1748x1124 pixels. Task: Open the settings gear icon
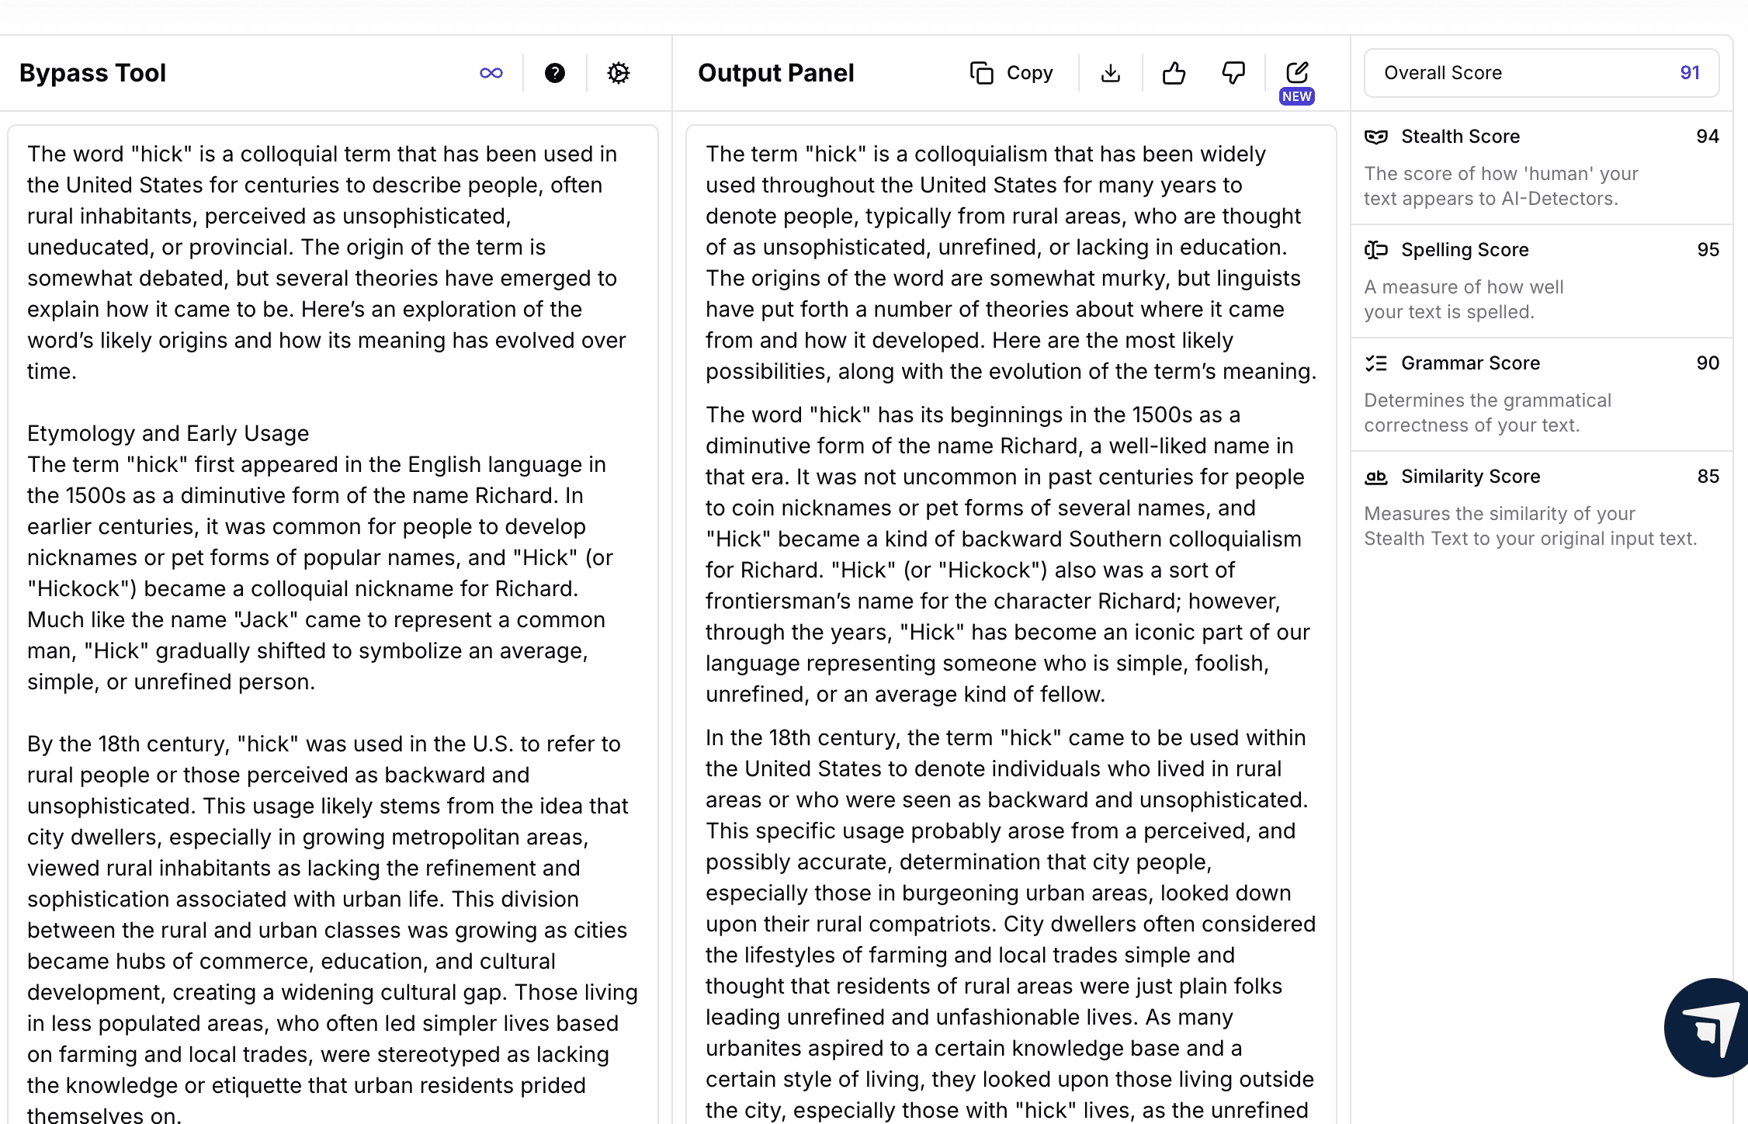pyautogui.click(x=618, y=73)
